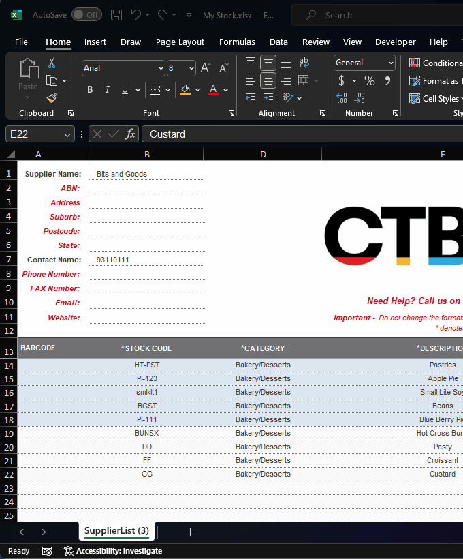Redo the last action
This screenshot has width=463, height=559.
tap(163, 14)
